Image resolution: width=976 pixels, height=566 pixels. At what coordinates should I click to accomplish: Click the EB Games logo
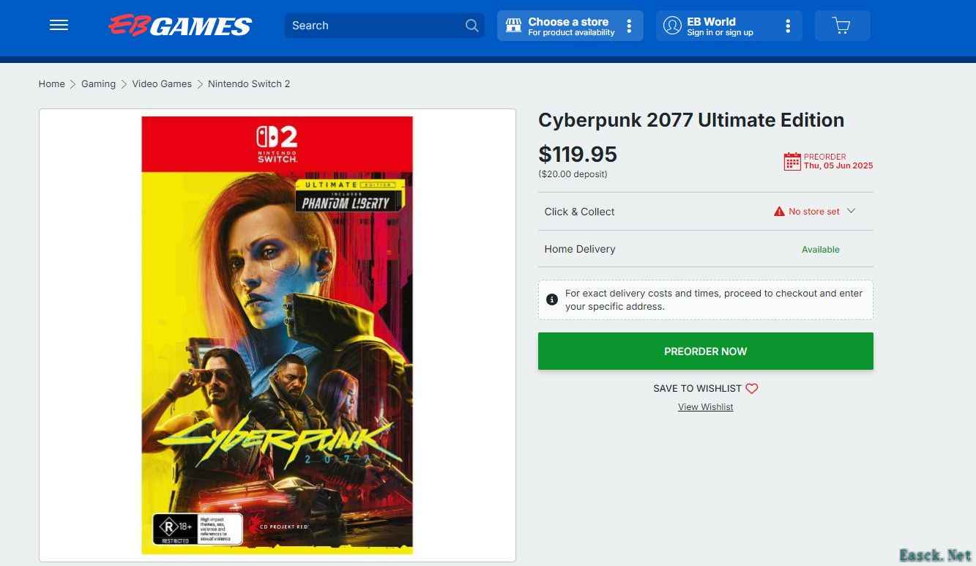pos(180,26)
